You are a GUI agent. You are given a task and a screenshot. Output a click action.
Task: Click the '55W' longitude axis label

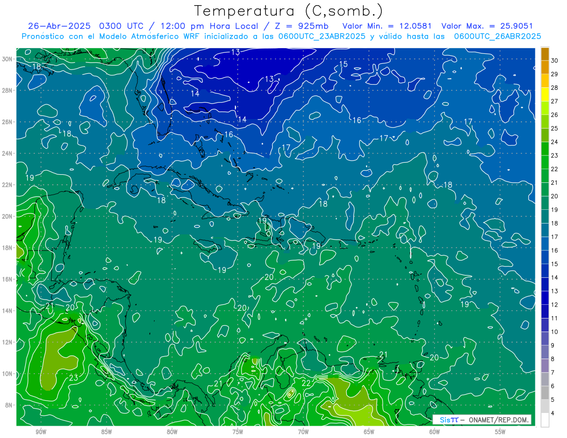click(500, 432)
